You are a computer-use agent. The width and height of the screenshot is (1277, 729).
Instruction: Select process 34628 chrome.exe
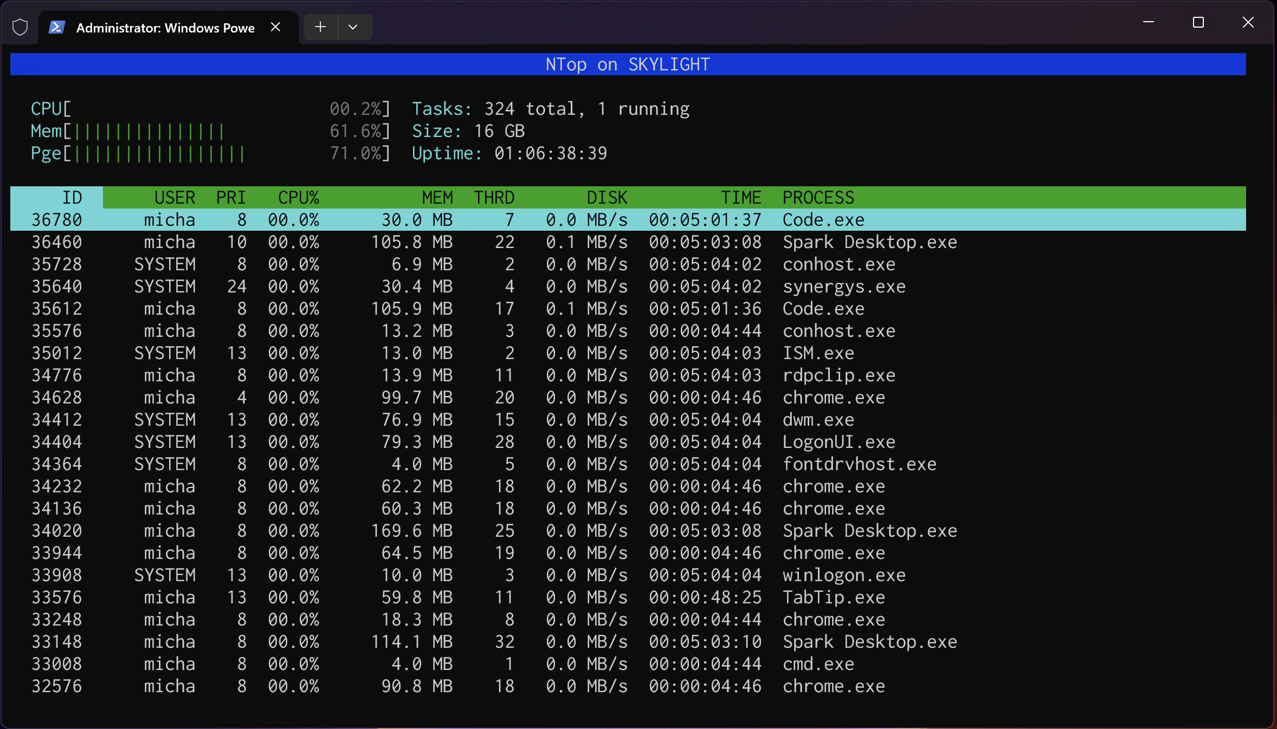point(628,398)
